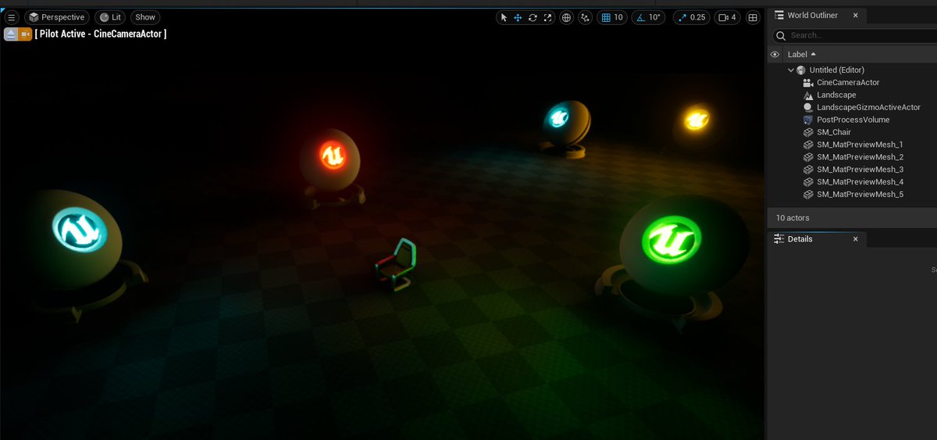Select PostProcessVolume in the outliner
This screenshot has width=937, height=440.
pos(853,120)
